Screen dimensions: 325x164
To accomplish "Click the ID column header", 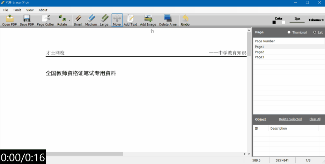I will click(x=261, y=128).
